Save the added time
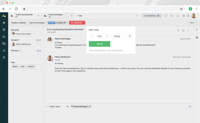 (100, 44)
